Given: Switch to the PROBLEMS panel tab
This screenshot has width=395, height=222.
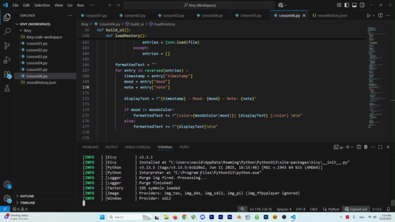Looking at the screenshot, I should click(x=91, y=147).
